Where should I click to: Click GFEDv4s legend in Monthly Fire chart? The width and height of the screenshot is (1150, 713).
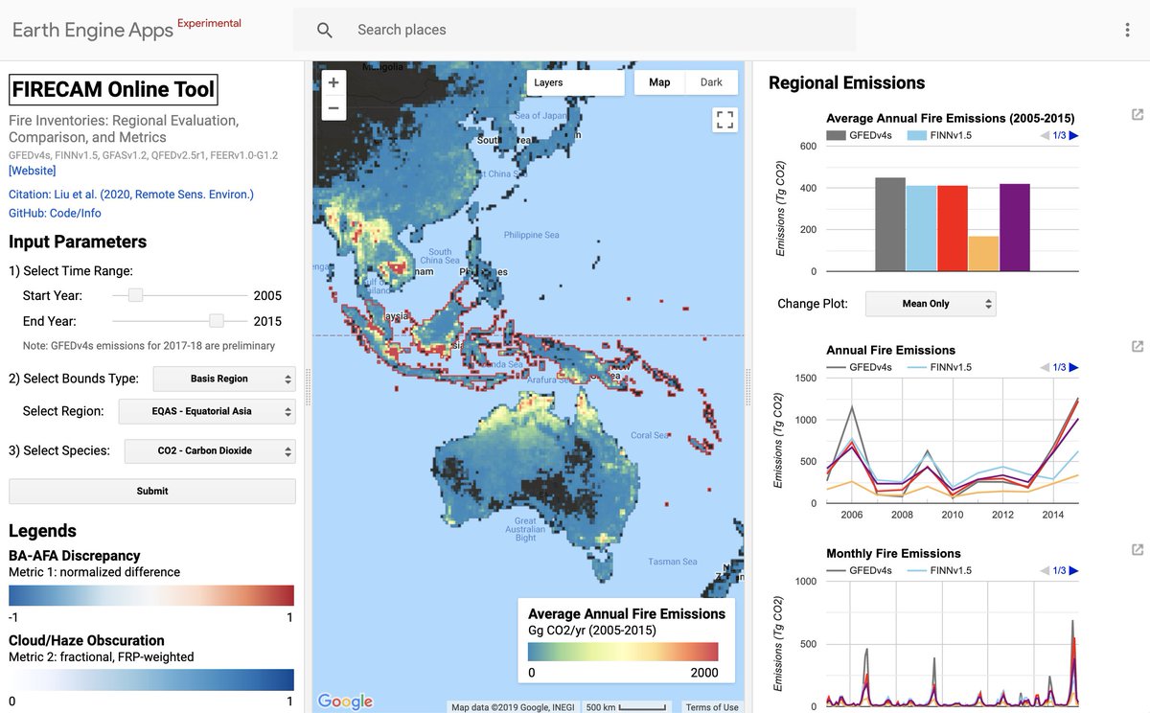tap(859, 571)
